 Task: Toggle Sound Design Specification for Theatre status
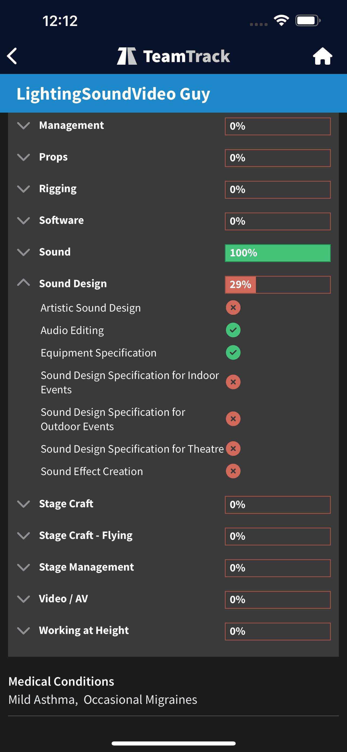click(233, 449)
